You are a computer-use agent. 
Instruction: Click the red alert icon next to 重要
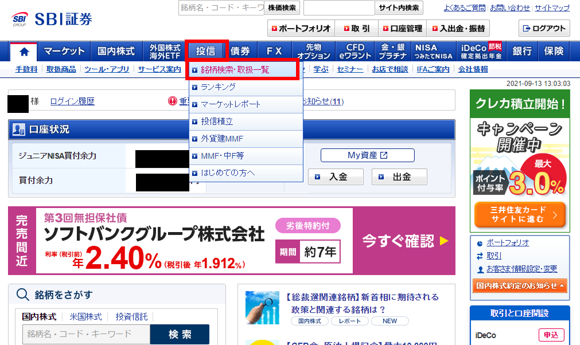tap(172, 101)
